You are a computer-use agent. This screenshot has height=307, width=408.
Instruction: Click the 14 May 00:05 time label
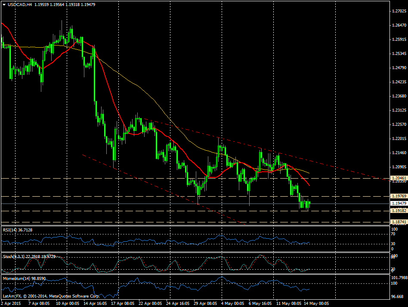point(316,304)
